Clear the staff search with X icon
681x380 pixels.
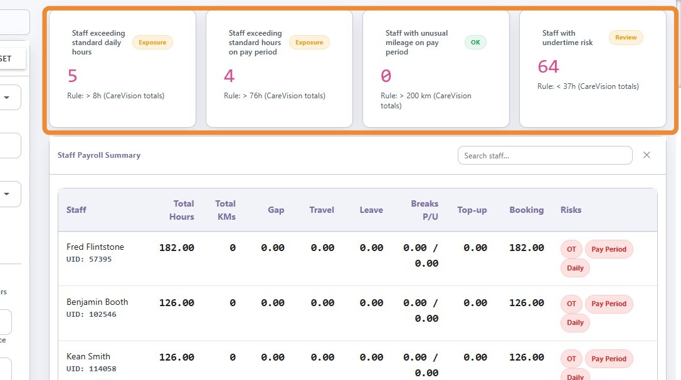647,155
